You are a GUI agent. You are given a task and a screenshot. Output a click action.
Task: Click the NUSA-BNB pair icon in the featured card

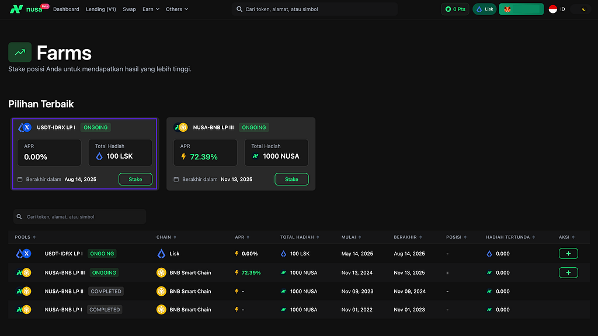click(x=181, y=127)
